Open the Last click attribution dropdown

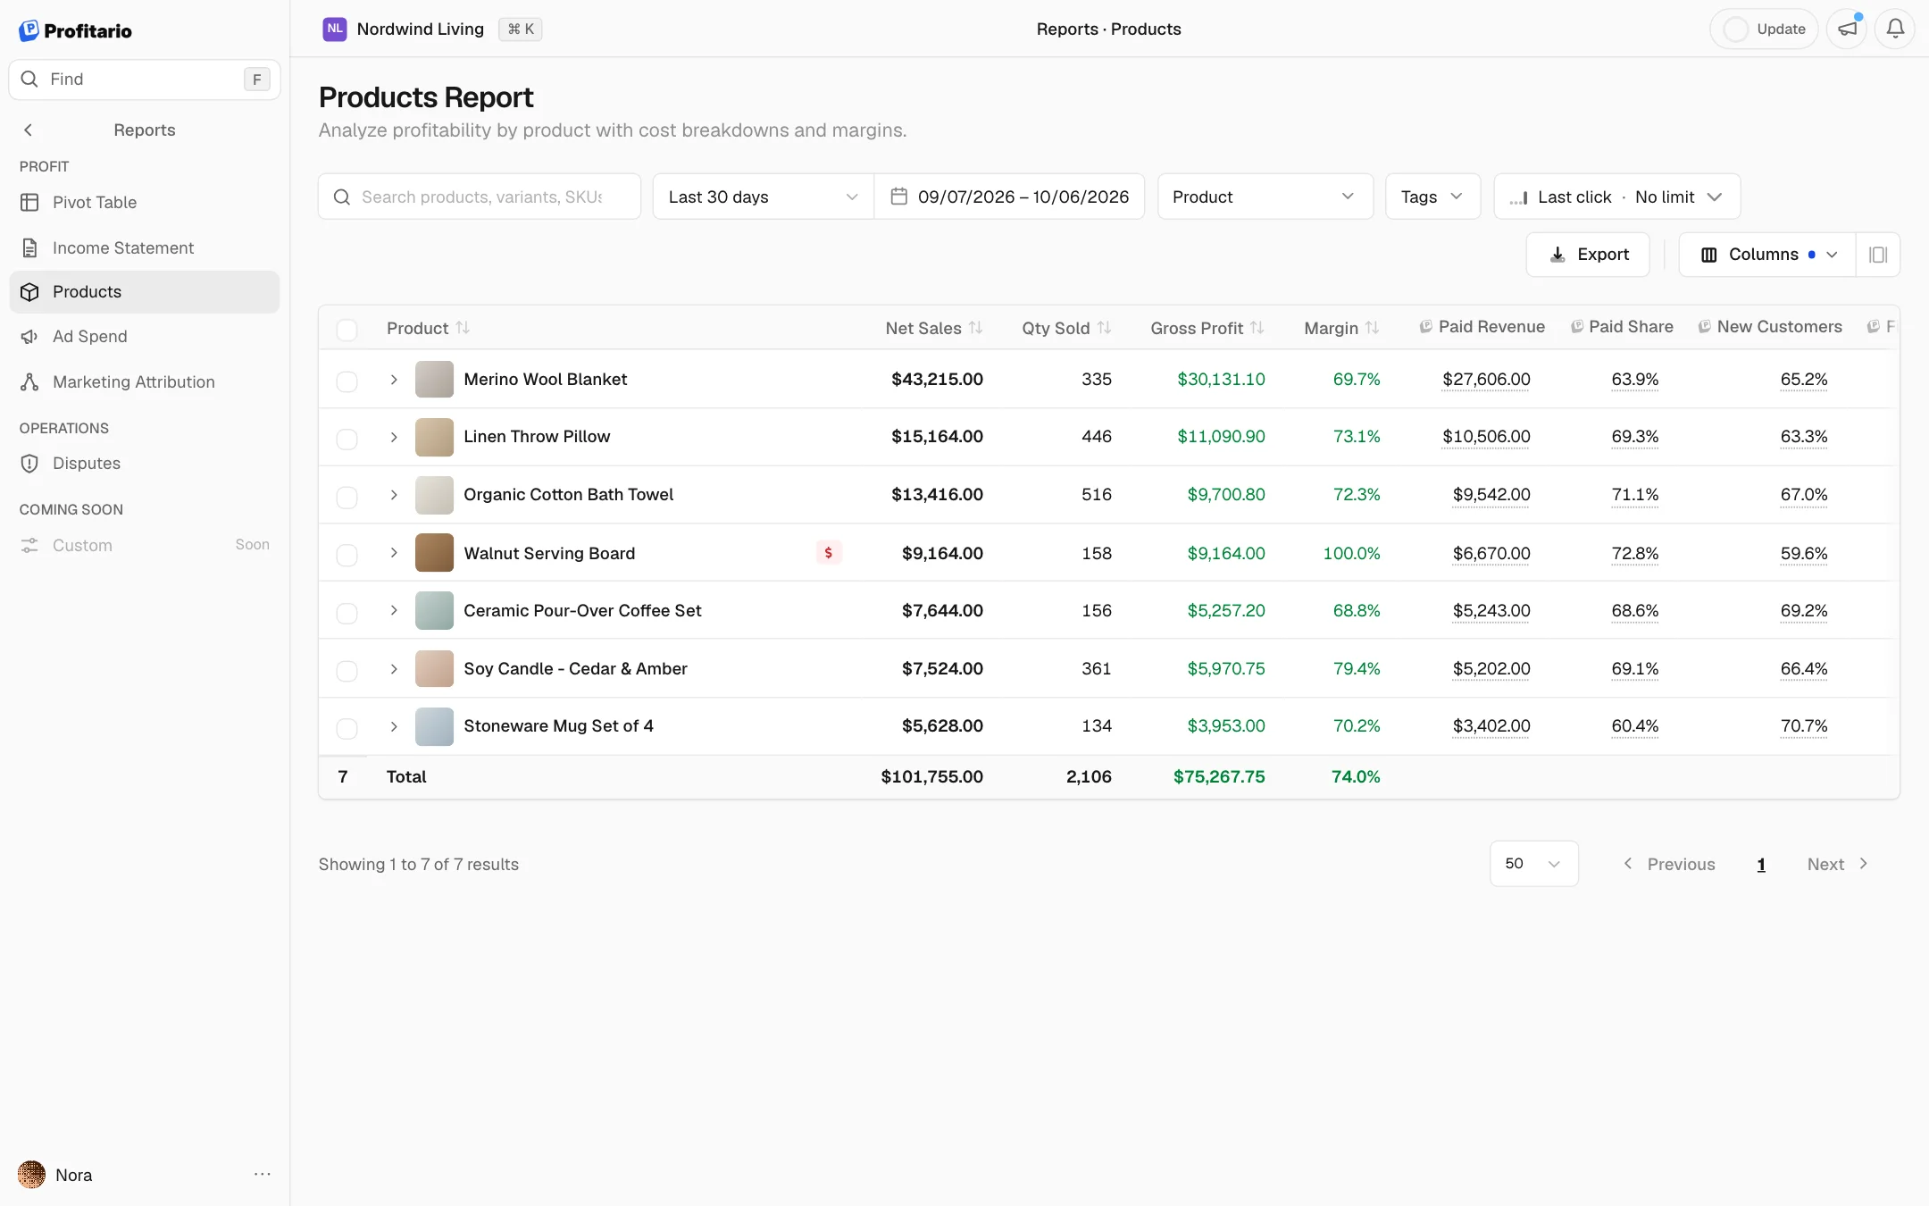pos(1616,197)
